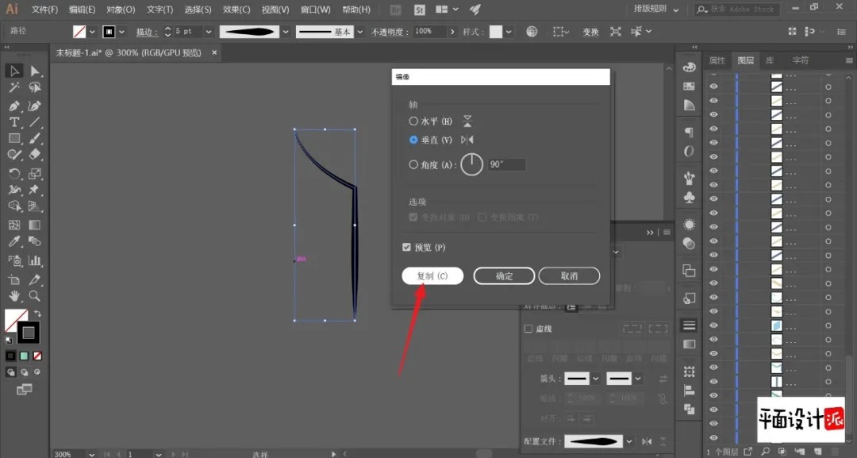The height and width of the screenshot is (458, 857).
Task: Switch to the 属性 properties tab
Action: [x=717, y=60]
